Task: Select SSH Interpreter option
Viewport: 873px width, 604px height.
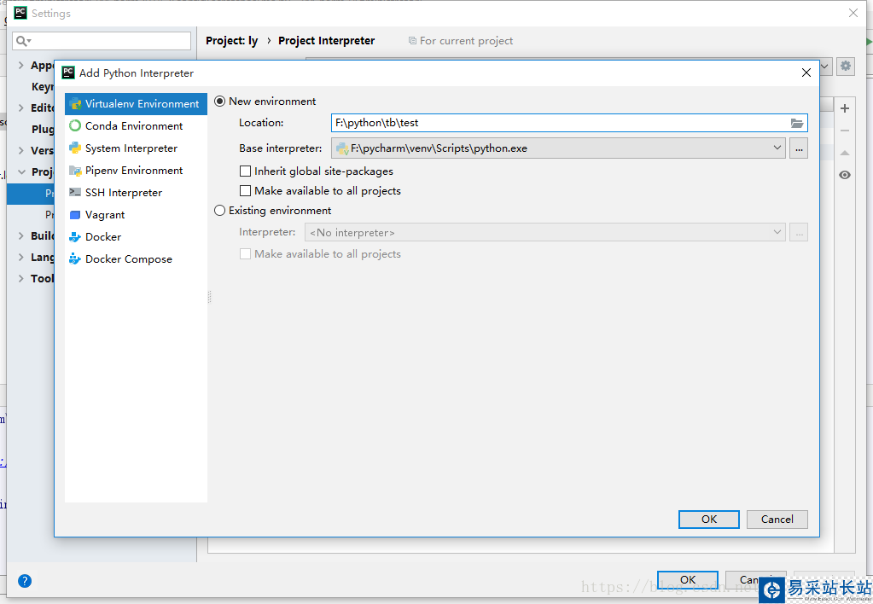Action: (x=123, y=193)
